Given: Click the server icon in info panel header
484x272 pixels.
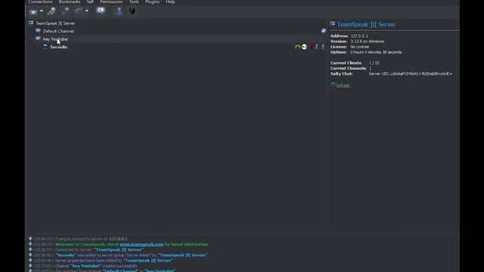Looking at the screenshot, I should 333,23.
